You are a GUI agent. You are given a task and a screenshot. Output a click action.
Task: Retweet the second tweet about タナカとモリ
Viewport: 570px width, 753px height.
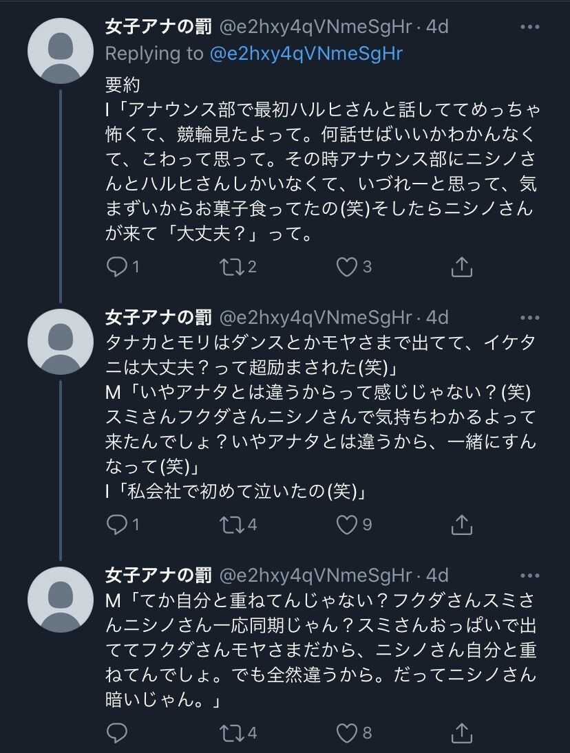pos(229,525)
